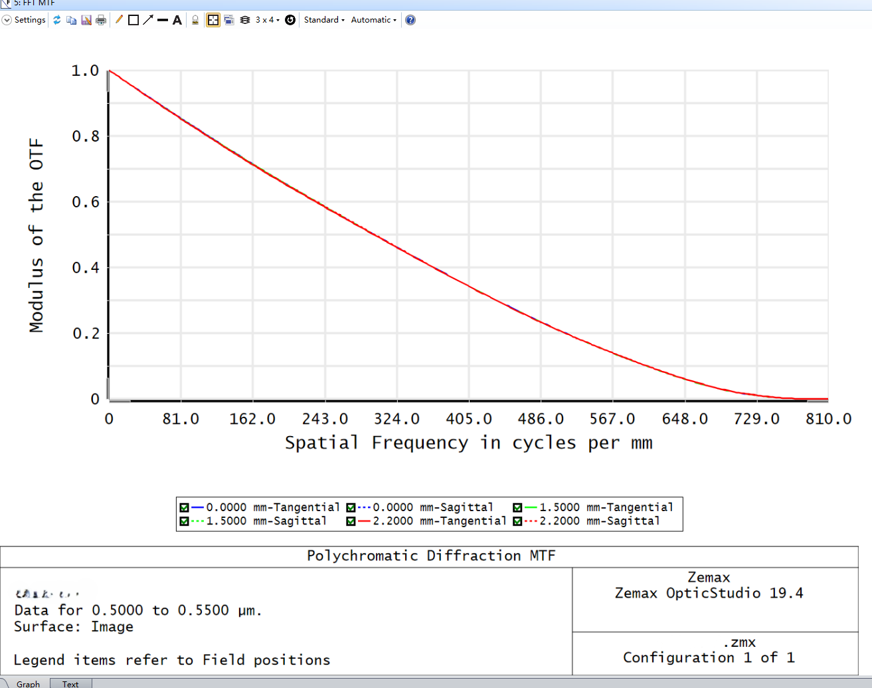Refresh the MTF plot data

[x=57, y=20]
